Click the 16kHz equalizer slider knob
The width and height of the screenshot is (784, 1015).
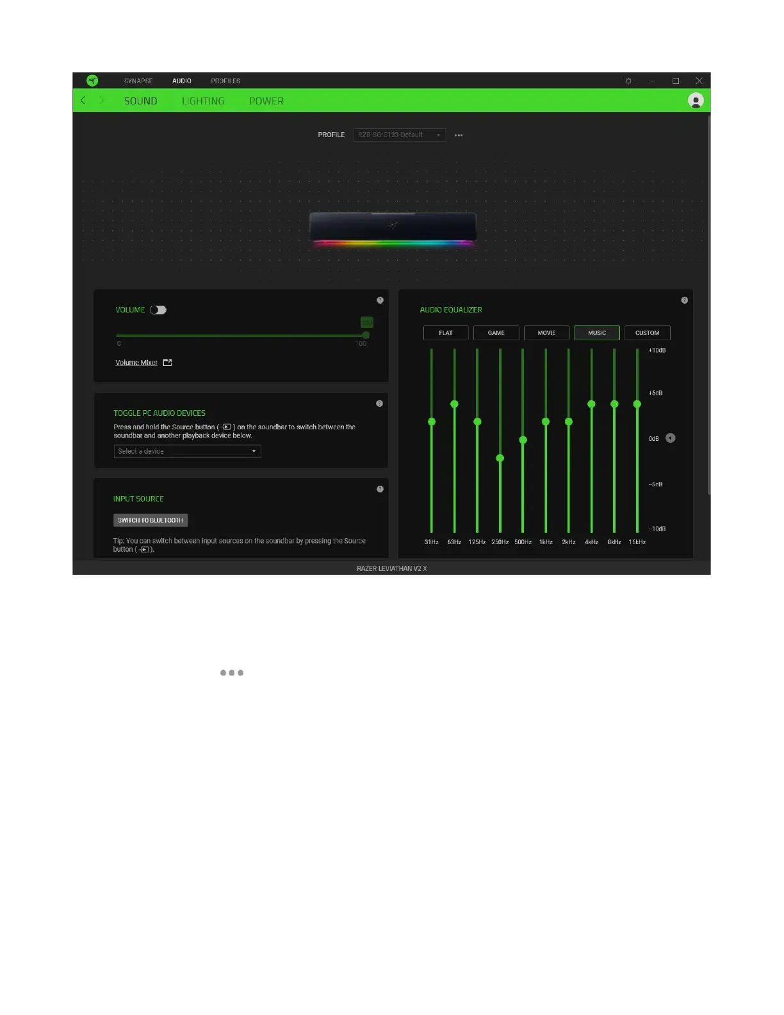coord(637,404)
